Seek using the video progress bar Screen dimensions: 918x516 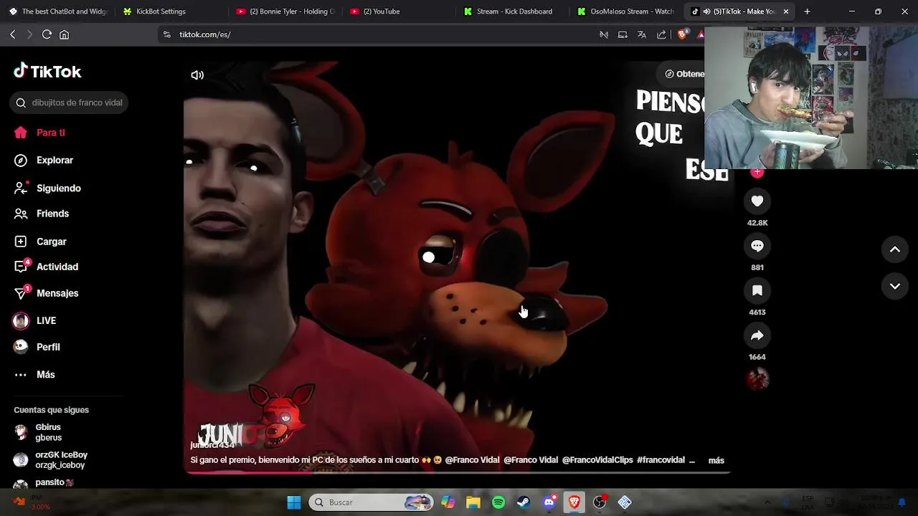click(x=457, y=472)
